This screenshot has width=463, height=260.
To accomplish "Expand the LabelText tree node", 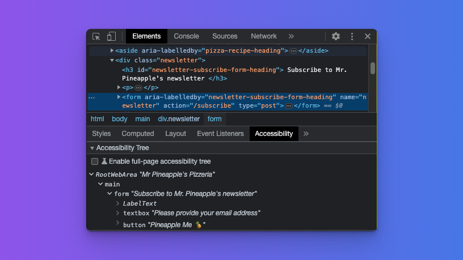I will [118, 203].
